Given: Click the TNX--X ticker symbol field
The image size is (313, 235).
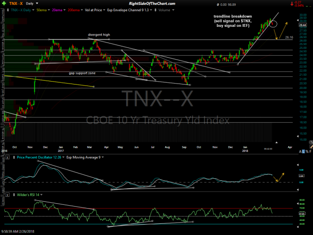Looking at the screenshot, I should (16, 3).
